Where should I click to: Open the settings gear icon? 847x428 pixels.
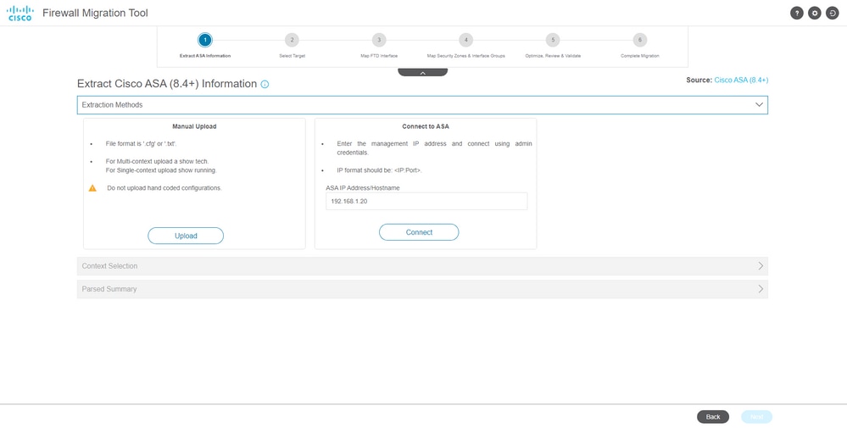pos(814,14)
